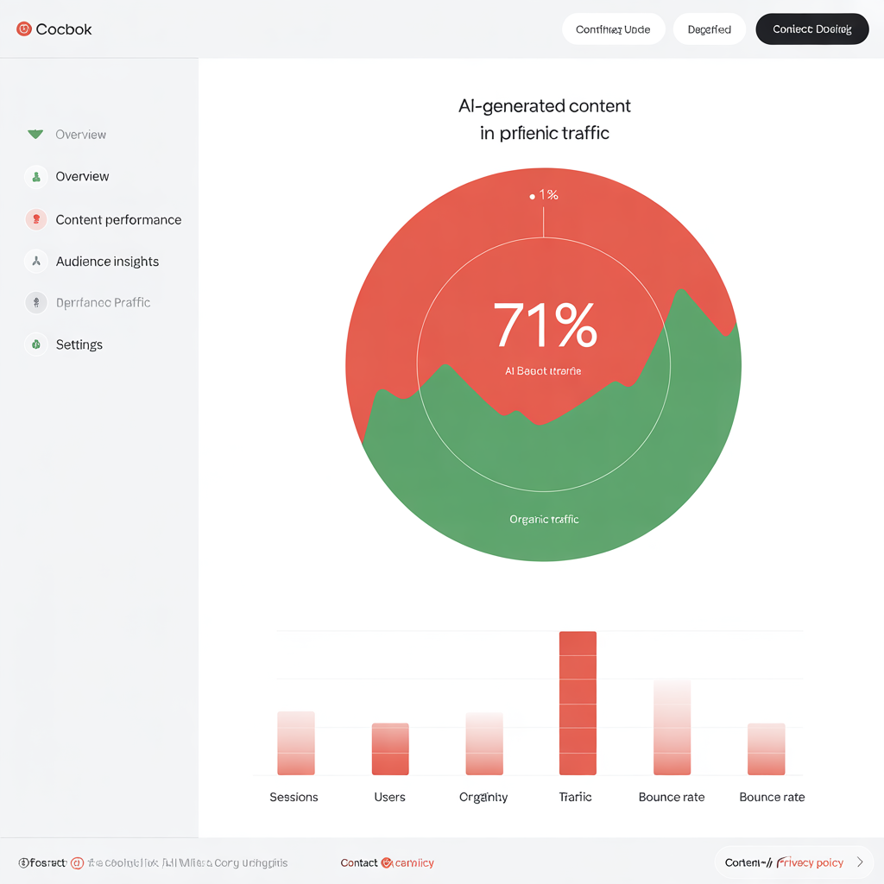Click the green Settings sidebar icon
Image resolution: width=884 pixels, height=884 pixels.
pyautogui.click(x=35, y=344)
